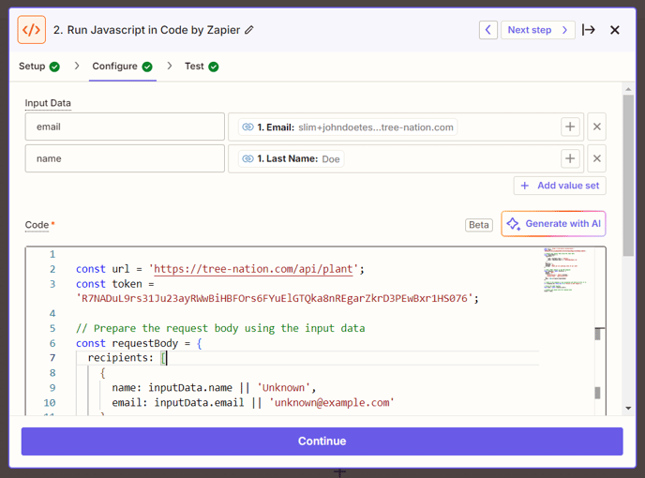
Task: Expand panel with the arrow-to-bar icon
Action: coord(589,30)
